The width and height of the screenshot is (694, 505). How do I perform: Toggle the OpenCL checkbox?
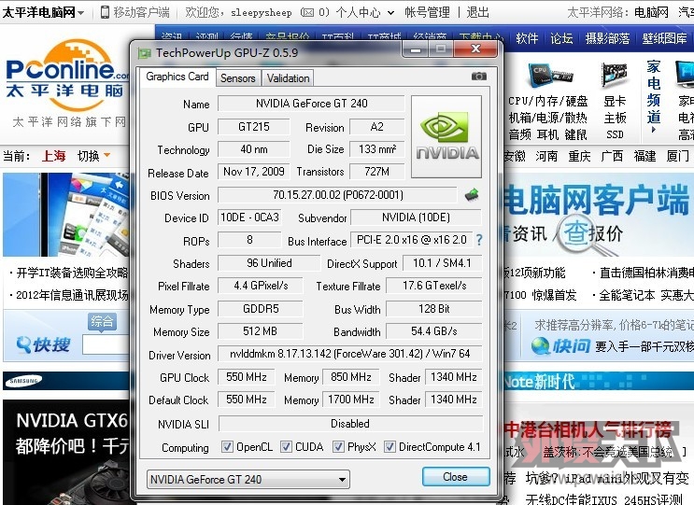click(x=227, y=447)
